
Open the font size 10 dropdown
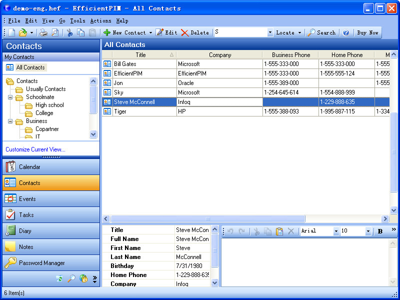[x=368, y=231]
